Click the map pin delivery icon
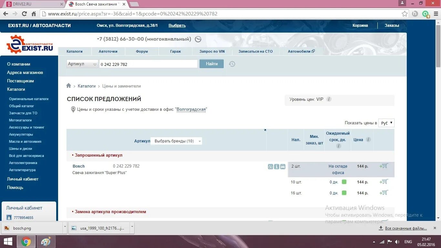 point(73,109)
